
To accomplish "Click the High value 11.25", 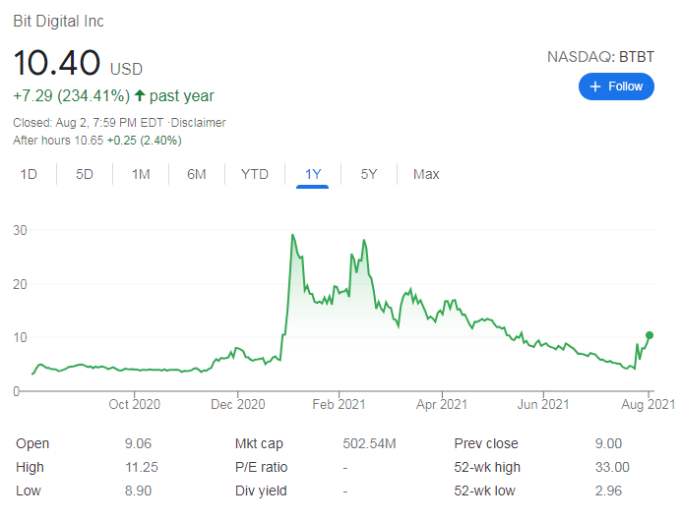I will pyautogui.click(x=142, y=467).
